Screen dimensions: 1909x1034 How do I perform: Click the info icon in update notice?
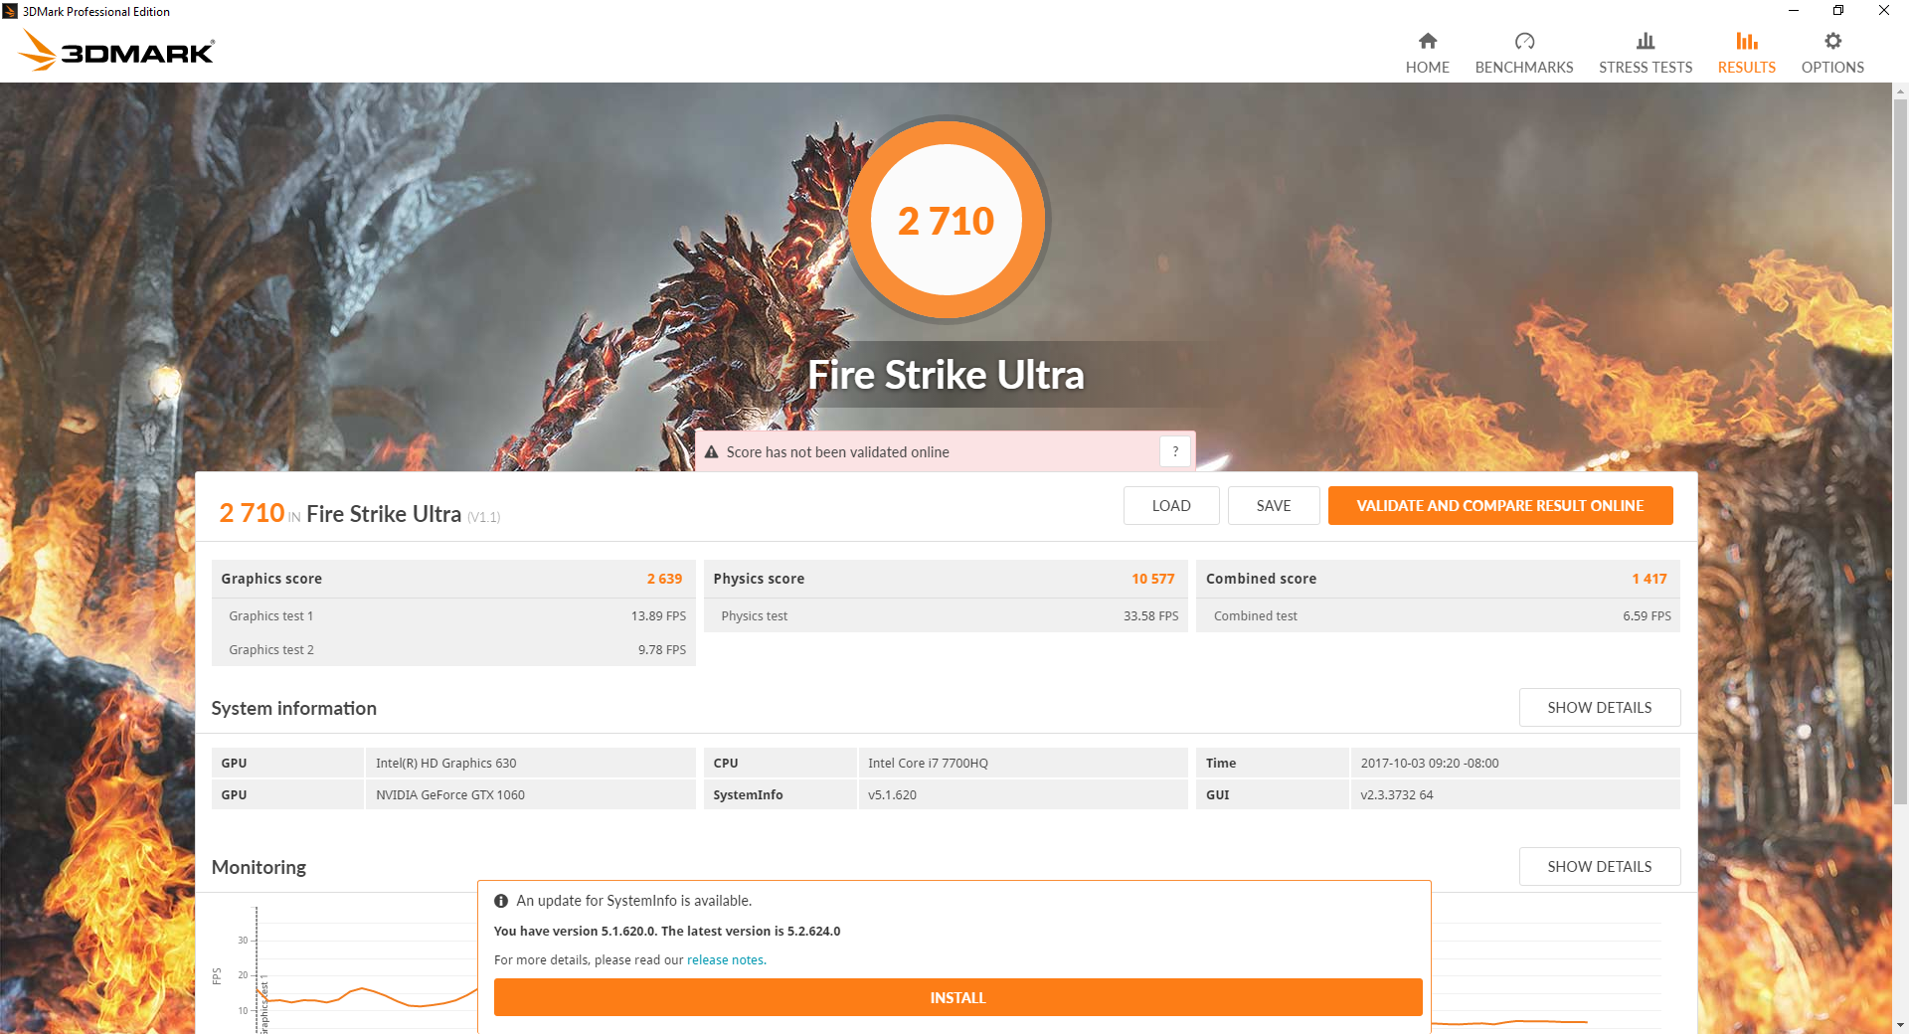[501, 901]
